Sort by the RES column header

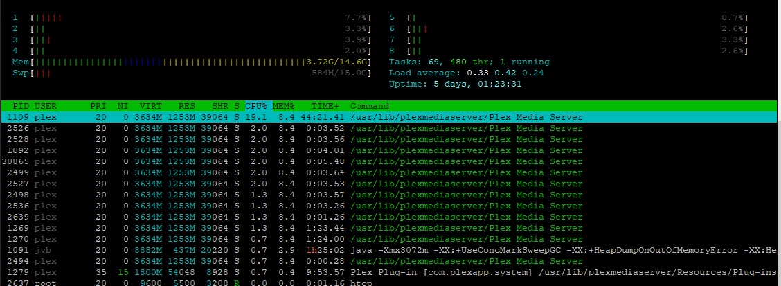pos(187,106)
